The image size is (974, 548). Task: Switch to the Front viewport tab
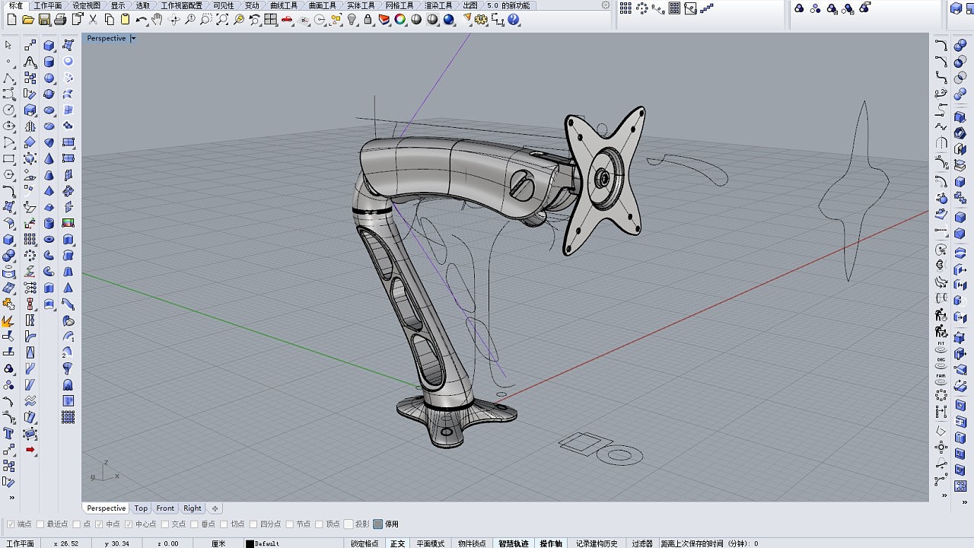pyautogui.click(x=165, y=508)
